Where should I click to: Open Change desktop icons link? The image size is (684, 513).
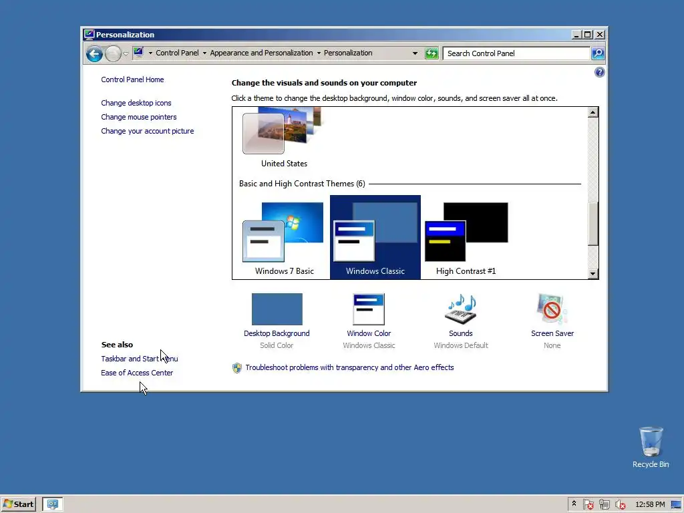coord(136,103)
